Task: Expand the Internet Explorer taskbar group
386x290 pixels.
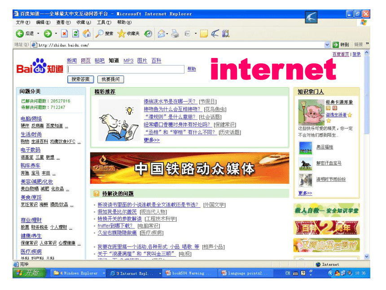Action: click(x=160, y=273)
